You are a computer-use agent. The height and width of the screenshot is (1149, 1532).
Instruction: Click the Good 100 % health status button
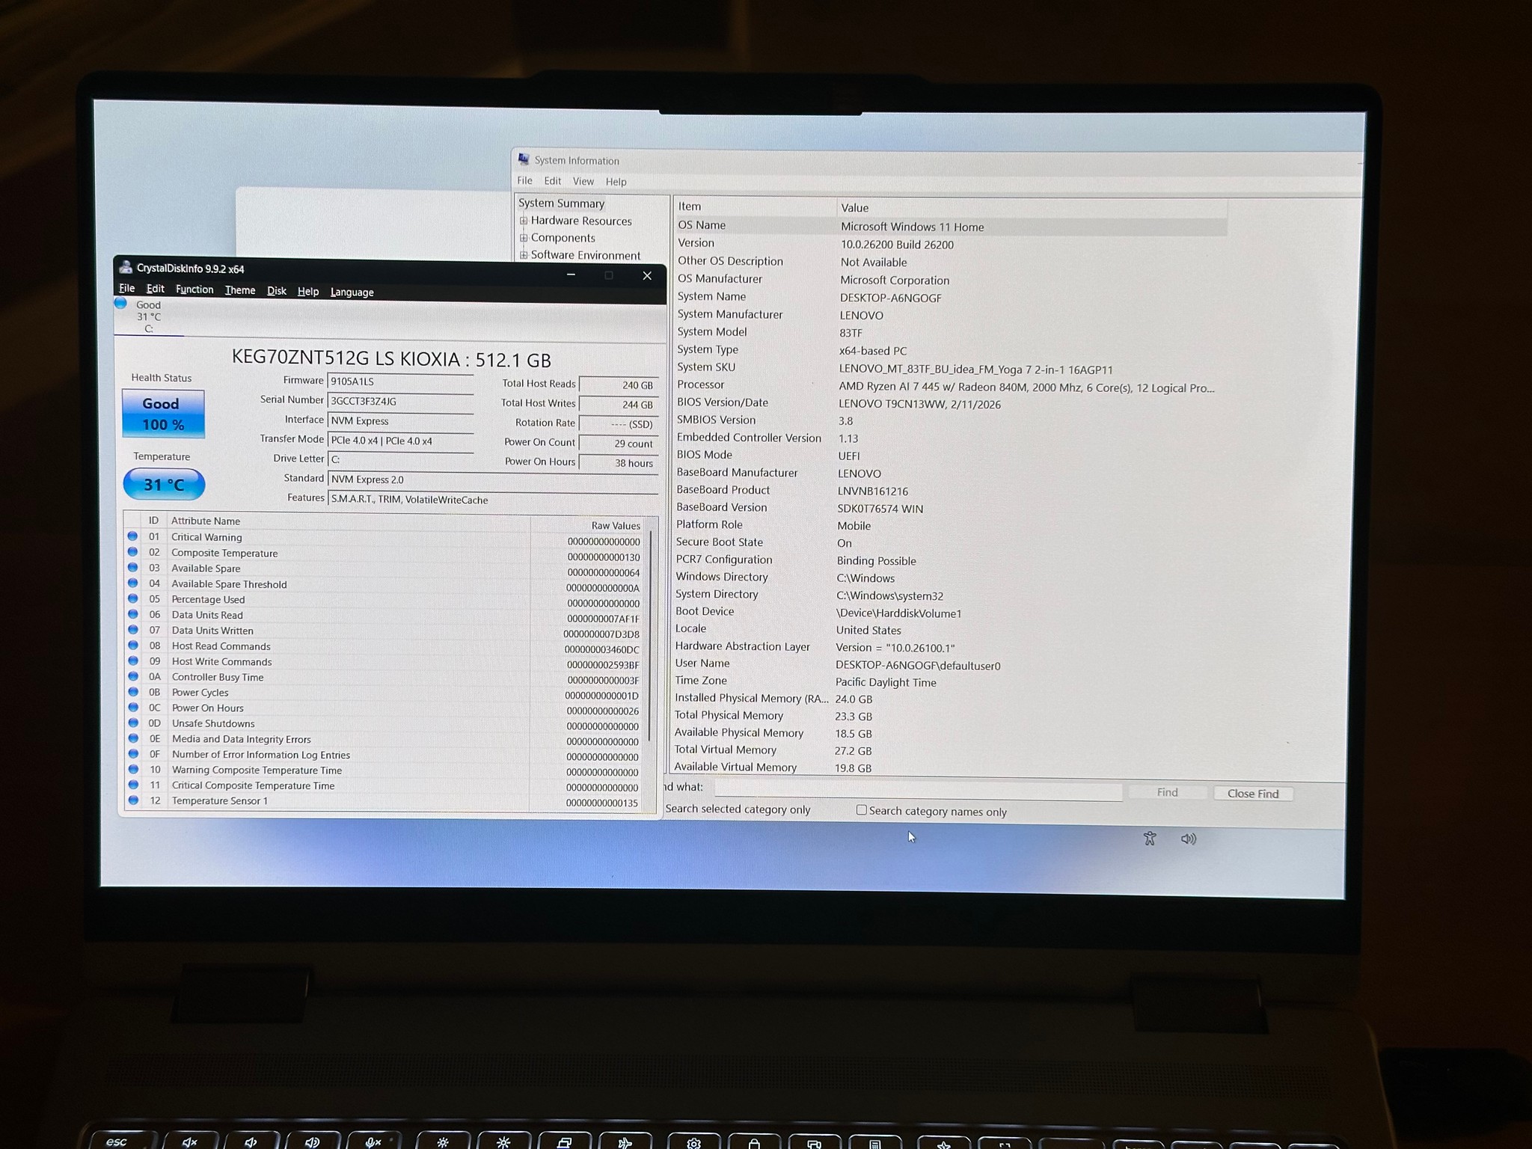163,414
